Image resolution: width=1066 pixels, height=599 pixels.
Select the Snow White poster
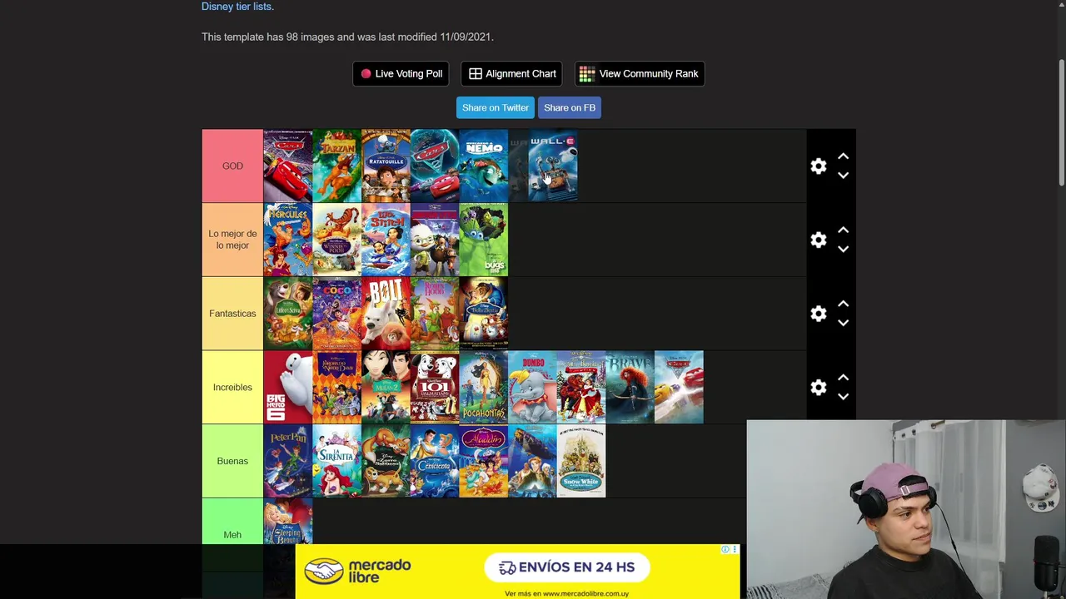tap(581, 461)
